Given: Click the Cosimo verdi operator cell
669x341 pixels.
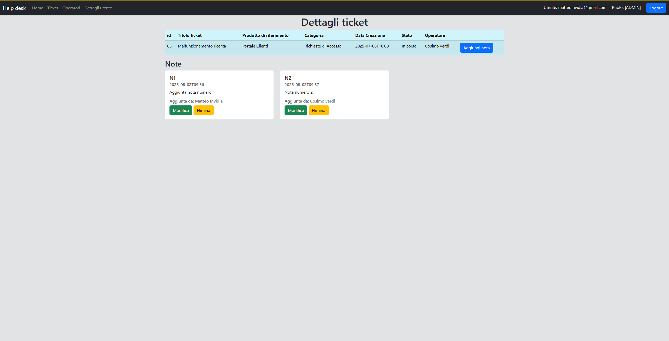Looking at the screenshot, I should 437,46.
